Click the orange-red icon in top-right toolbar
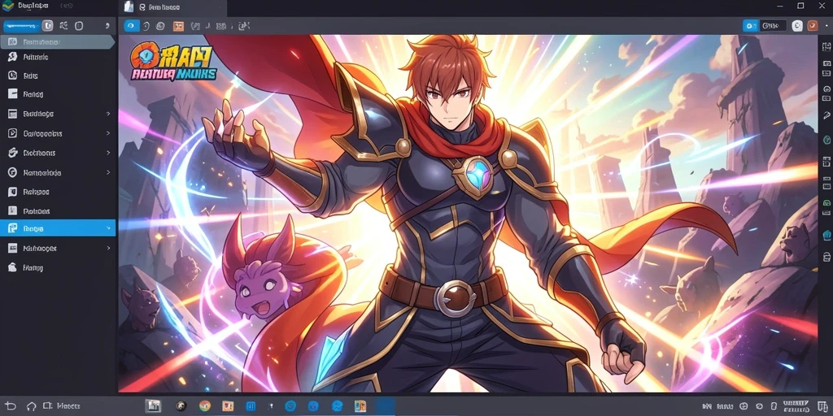This screenshot has height=416, width=833. coord(813,25)
